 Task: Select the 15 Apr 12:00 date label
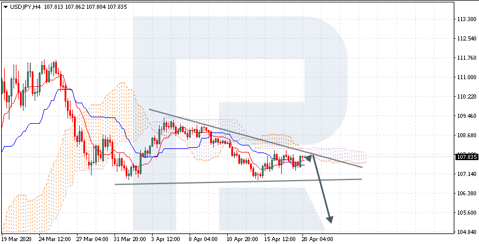[x=281, y=239]
